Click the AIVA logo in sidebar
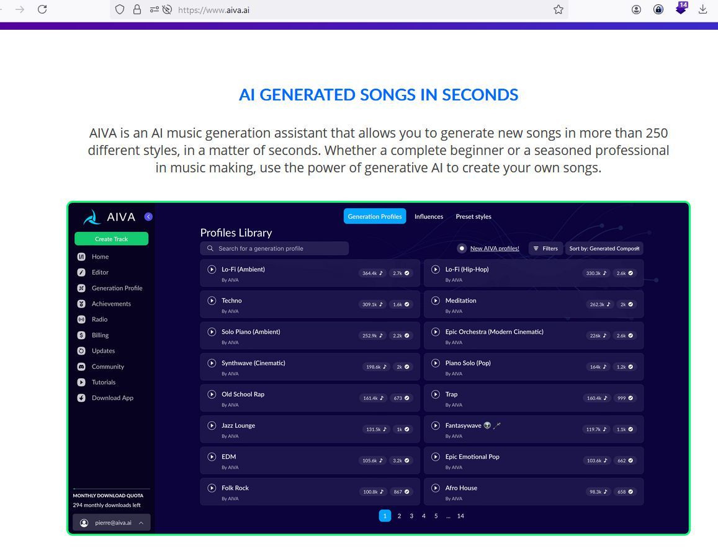 pos(109,217)
